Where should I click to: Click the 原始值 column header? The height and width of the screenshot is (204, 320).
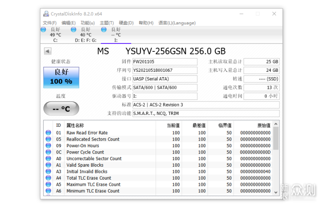point(253,126)
